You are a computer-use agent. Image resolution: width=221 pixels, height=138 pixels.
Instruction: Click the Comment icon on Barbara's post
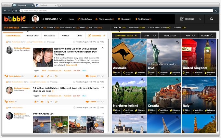[x=87, y=102]
